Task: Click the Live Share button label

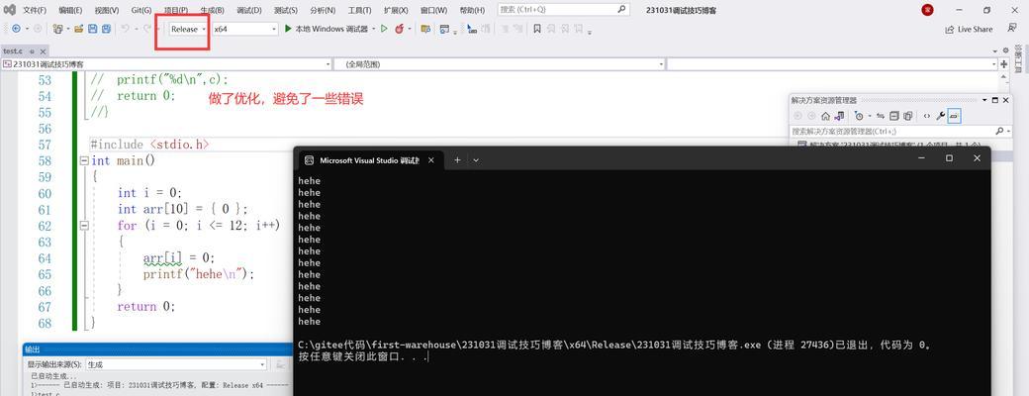Action: click(x=976, y=30)
